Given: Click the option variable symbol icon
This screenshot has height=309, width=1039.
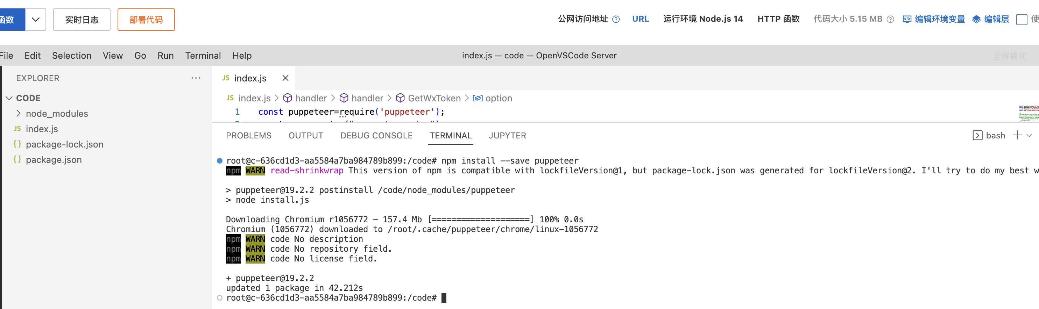Looking at the screenshot, I should click(478, 98).
